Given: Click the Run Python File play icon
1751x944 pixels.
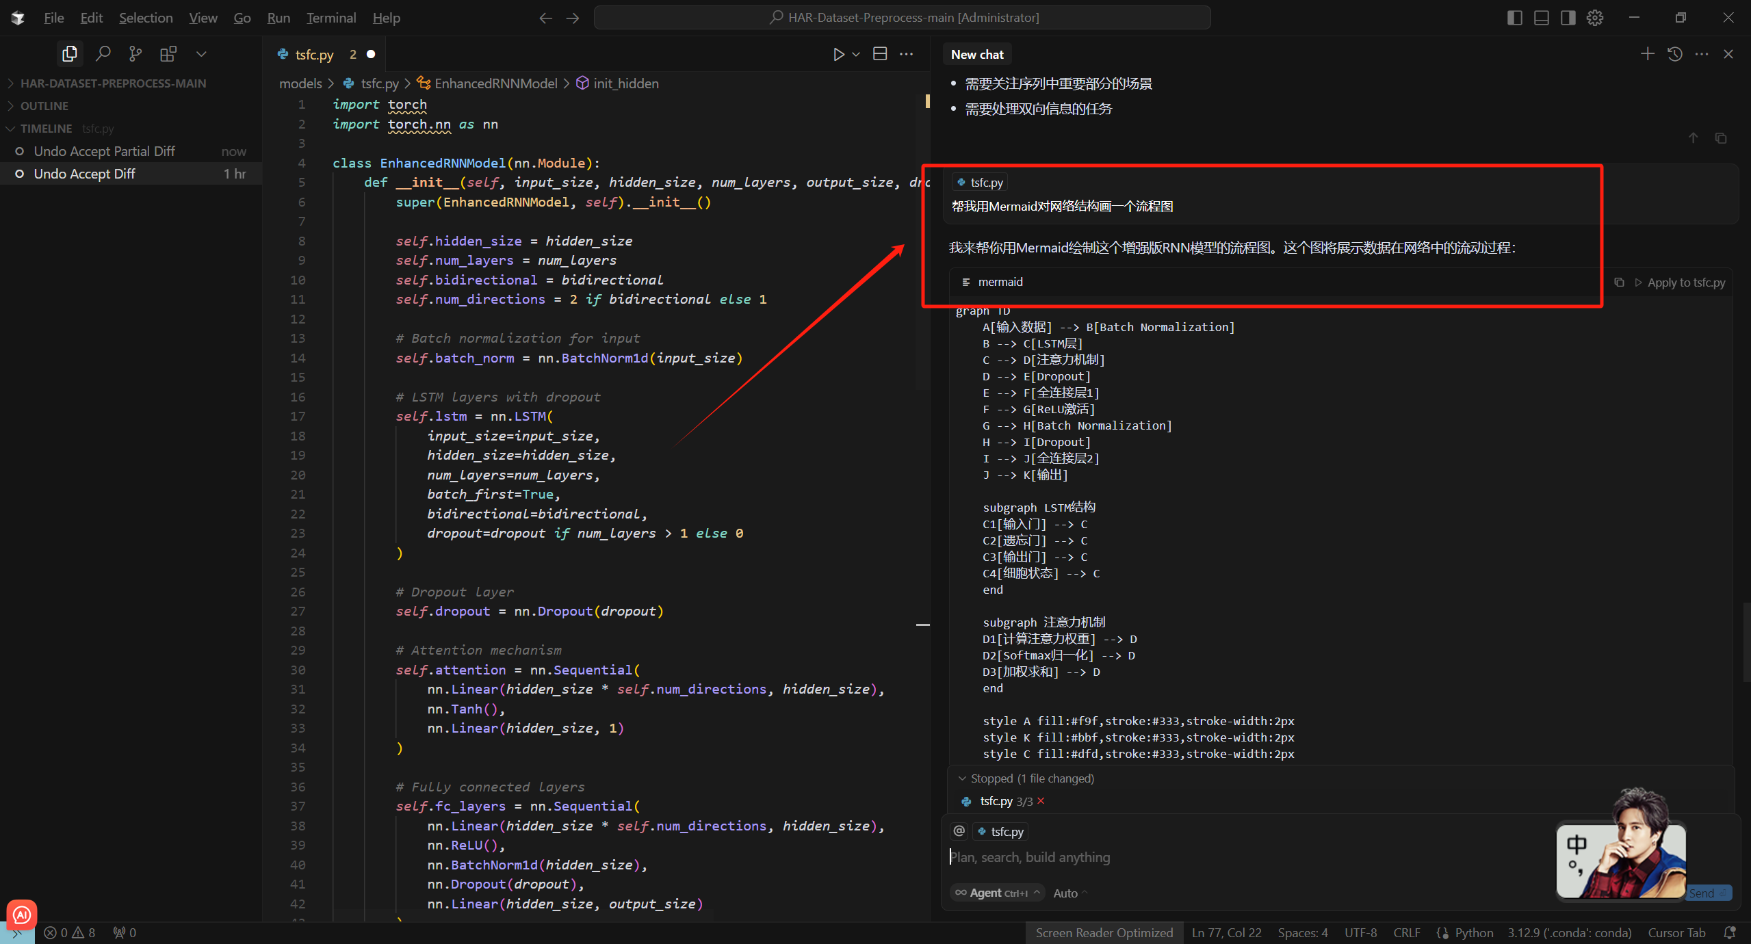Looking at the screenshot, I should [x=838, y=54].
